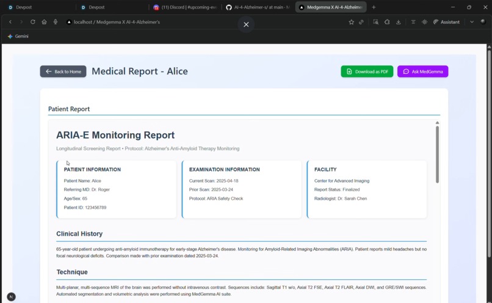492x303 pixels.
Task: Click the reader list lines icon
Action: 413,22
